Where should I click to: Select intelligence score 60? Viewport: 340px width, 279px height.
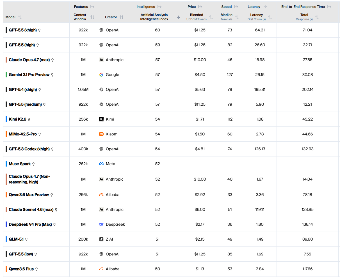click(x=158, y=30)
